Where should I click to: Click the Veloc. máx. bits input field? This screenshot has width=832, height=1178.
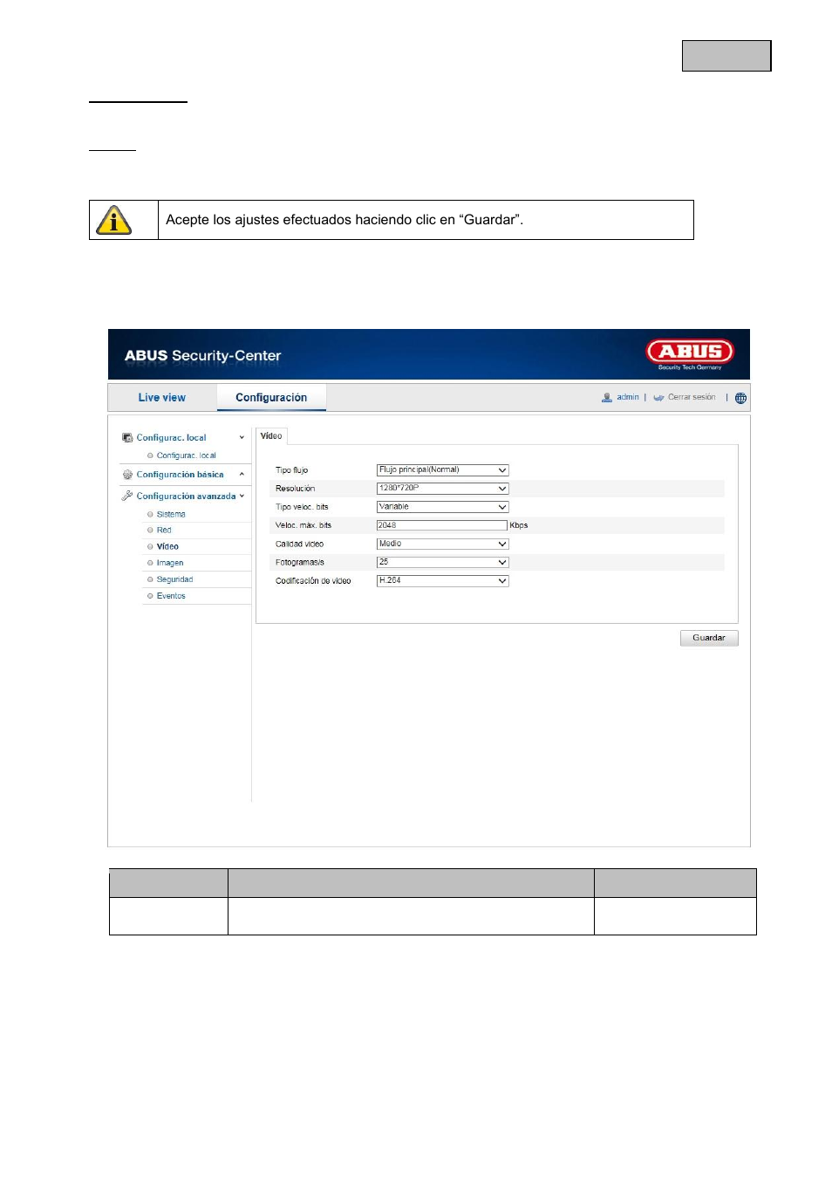click(x=441, y=525)
